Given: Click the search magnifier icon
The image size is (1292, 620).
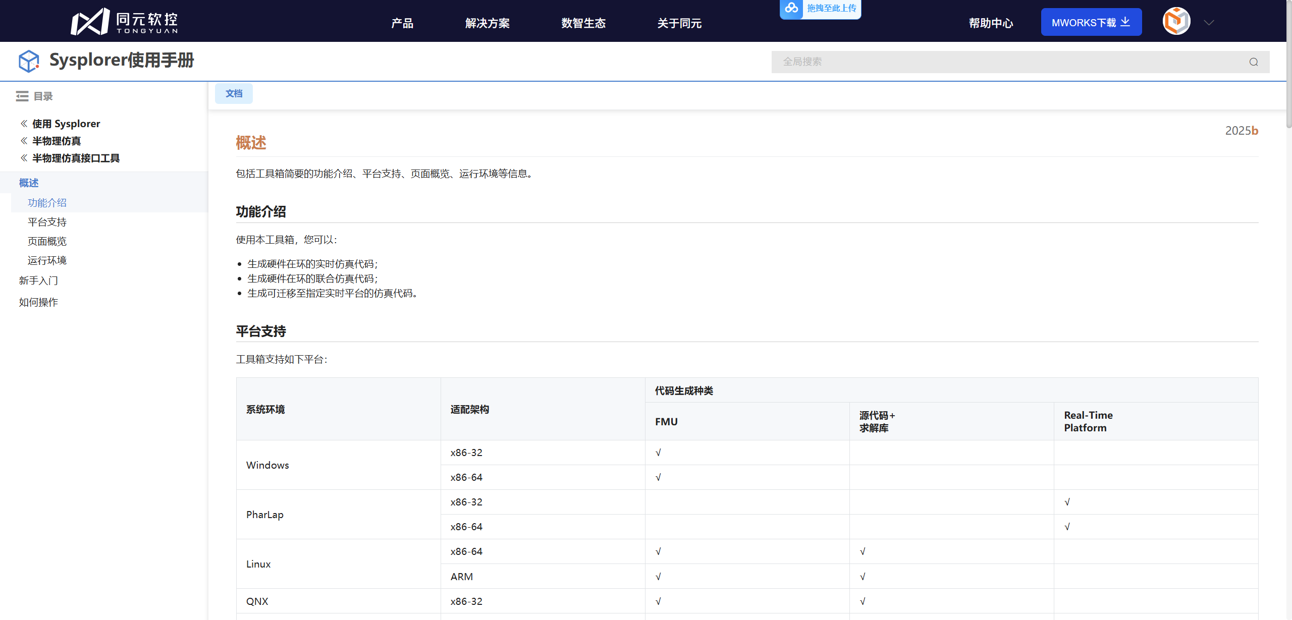Looking at the screenshot, I should [x=1254, y=62].
